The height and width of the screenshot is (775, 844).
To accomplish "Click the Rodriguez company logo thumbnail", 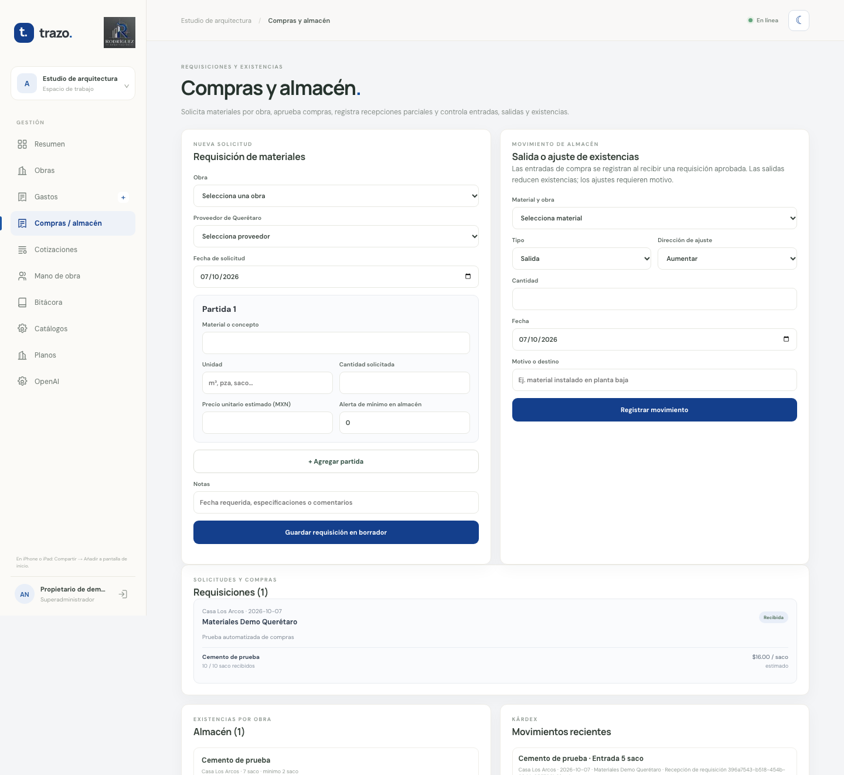I will point(120,33).
